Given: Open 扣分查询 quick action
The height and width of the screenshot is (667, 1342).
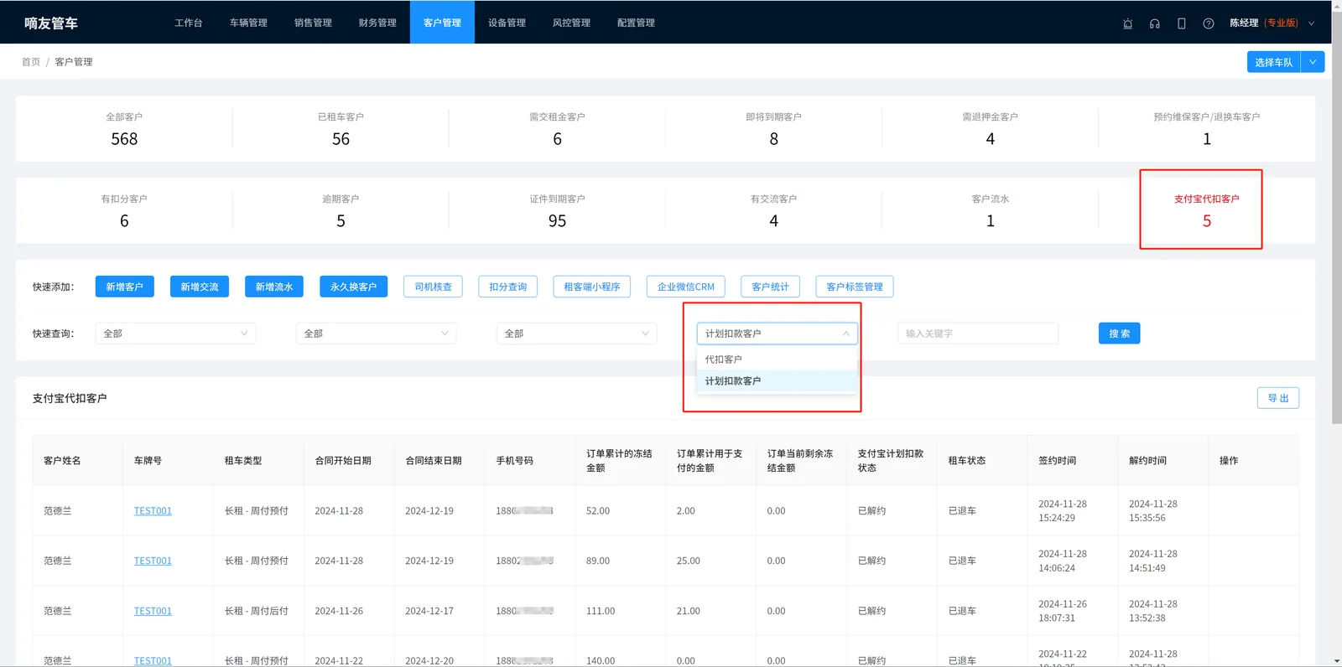Looking at the screenshot, I should (x=507, y=287).
